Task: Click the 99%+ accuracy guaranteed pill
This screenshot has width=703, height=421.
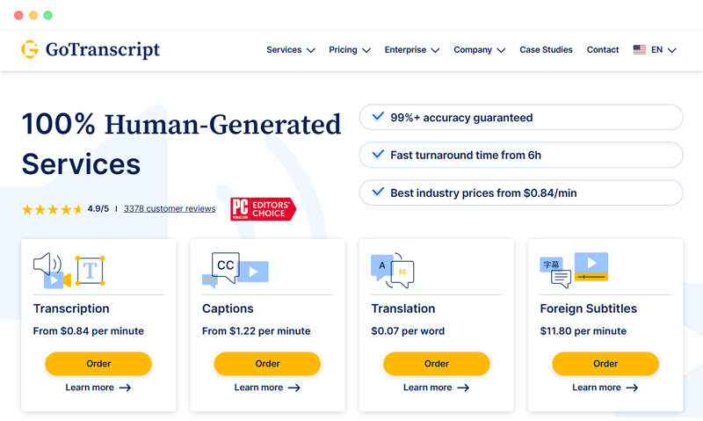Action: pyautogui.click(x=521, y=117)
